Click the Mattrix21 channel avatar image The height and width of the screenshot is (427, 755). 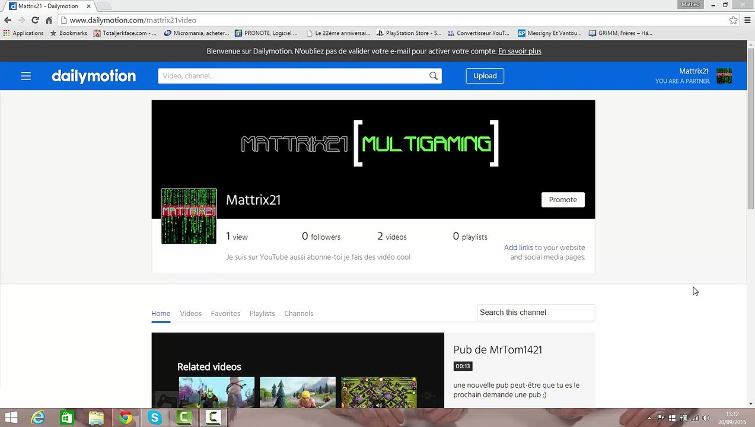189,216
